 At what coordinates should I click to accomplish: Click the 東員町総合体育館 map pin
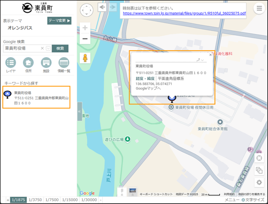click(220, 122)
